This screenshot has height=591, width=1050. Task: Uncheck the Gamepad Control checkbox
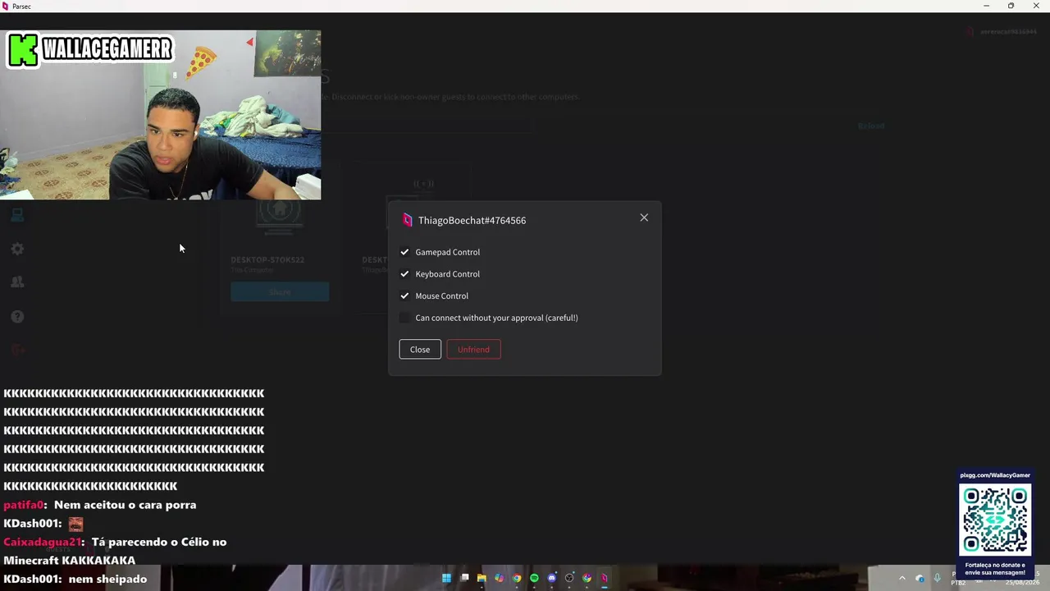pos(404,252)
